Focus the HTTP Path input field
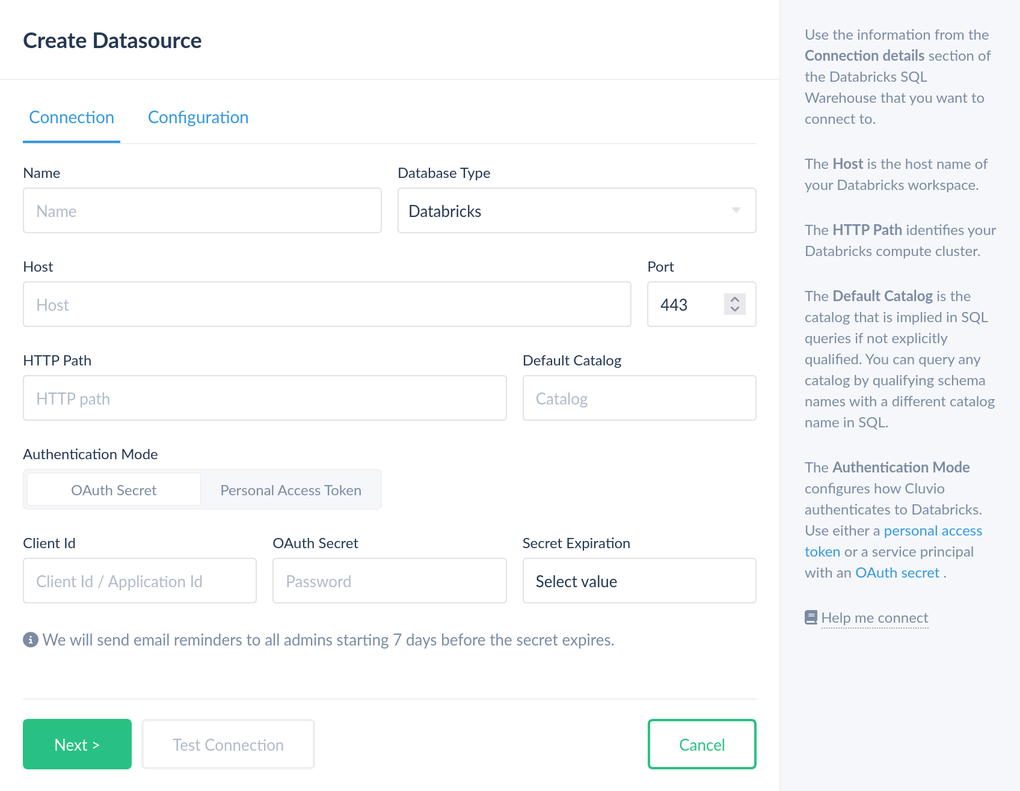Image resolution: width=1020 pixels, height=791 pixels. 265,398
